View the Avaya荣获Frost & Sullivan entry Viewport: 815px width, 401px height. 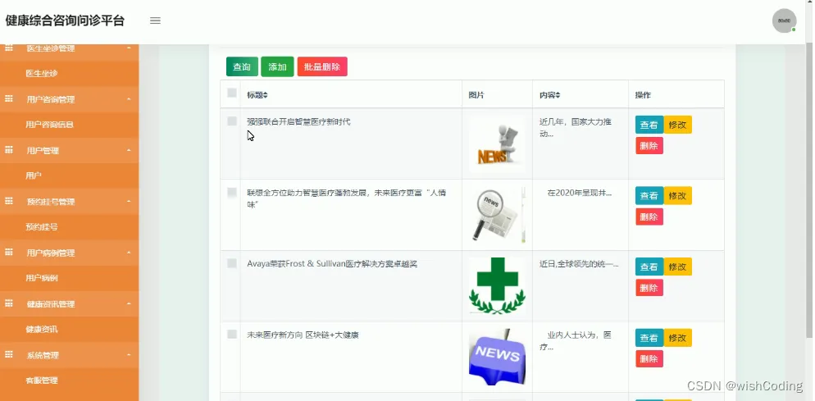click(649, 267)
